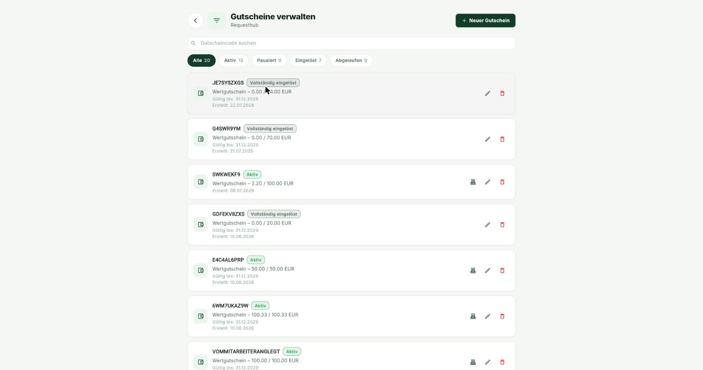Screen dimensions: 703x370
Task: Filter vouchers by Abgelaufen status
Action: point(351,60)
